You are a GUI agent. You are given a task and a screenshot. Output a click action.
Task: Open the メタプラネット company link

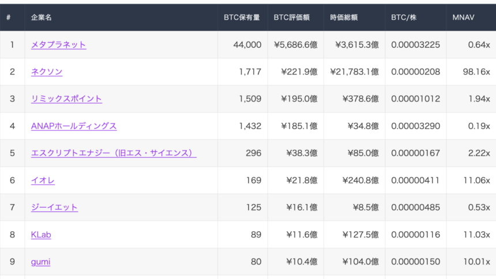[x=58, y=44]
